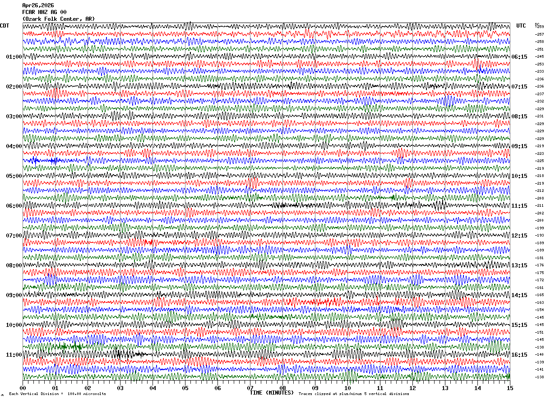Click the 16:15 UTC time label
Image resolution: width=546 pixels, height=400 pixels.
click(x=519, y=355)
